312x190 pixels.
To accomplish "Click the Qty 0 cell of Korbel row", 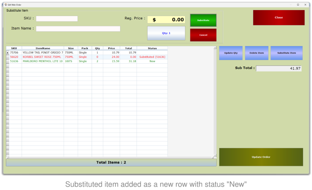I will pos(97,57).
